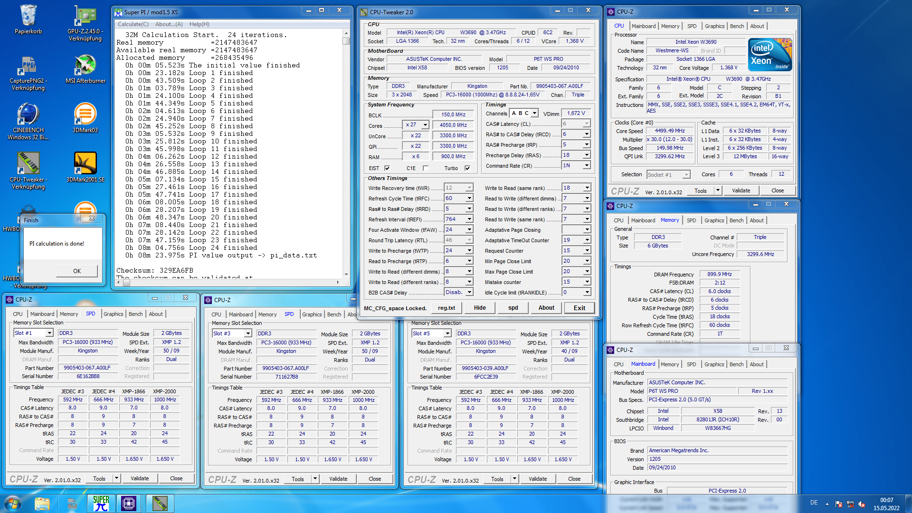912x513 pixels.
Task: Click the Super PI scroll down arrow
Action: (346, 274)
